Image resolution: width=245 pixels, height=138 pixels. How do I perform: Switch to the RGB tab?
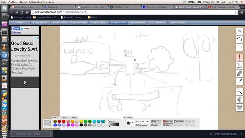tap(73, 117)
